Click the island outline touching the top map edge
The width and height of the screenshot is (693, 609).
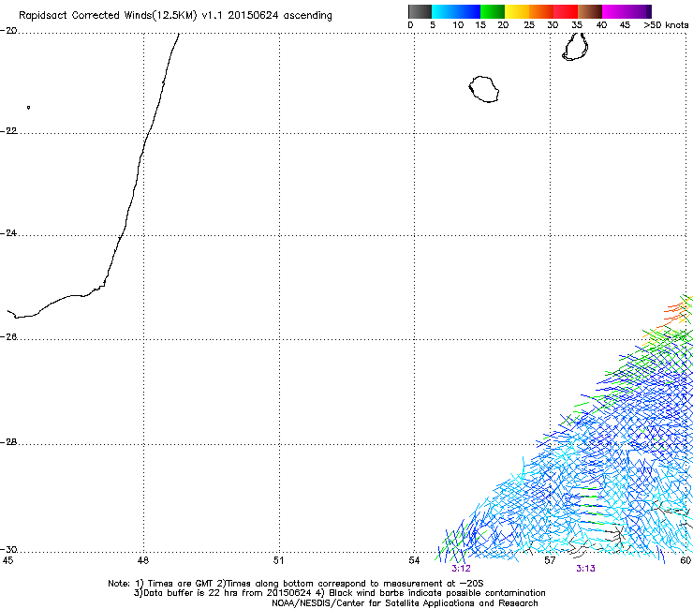[575, 47]
